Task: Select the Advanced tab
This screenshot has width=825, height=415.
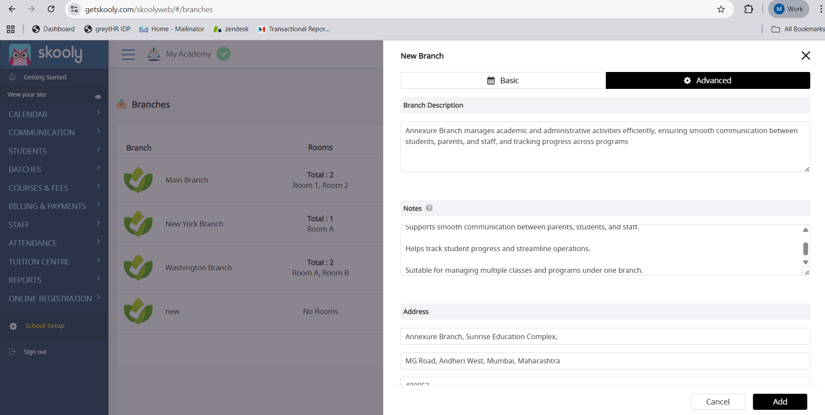Action: [x=707, y=81]
